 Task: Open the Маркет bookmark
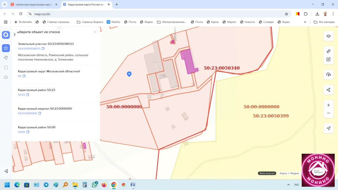pyautogui.click(x=229, y=22)
